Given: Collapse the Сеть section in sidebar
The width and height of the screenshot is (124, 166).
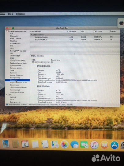Looking at the screenshot, I should click(7, 95).
